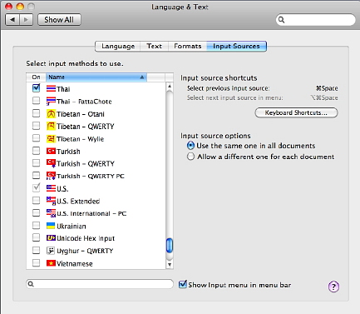This screenshot has height=314, width=360.
Task: Enable the Turkish checkbox
Action: pyautogui.click(x=37, y=151)
